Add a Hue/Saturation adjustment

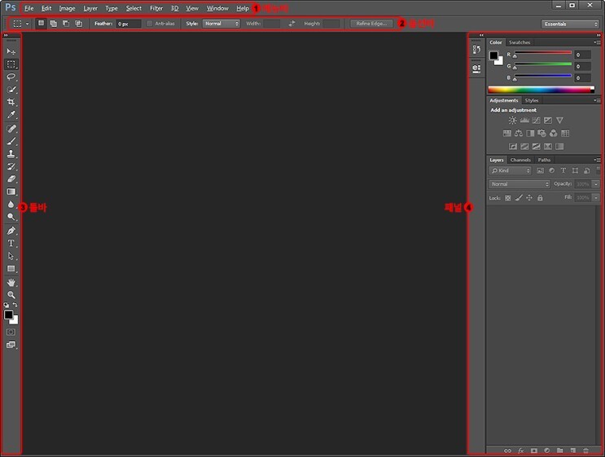click(507, 134)
